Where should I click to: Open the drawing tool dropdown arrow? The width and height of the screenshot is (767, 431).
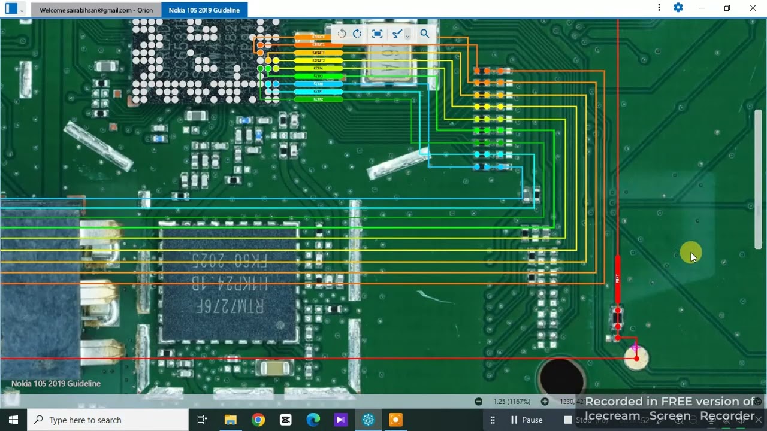pyautogui.click(x=407, y=35)
